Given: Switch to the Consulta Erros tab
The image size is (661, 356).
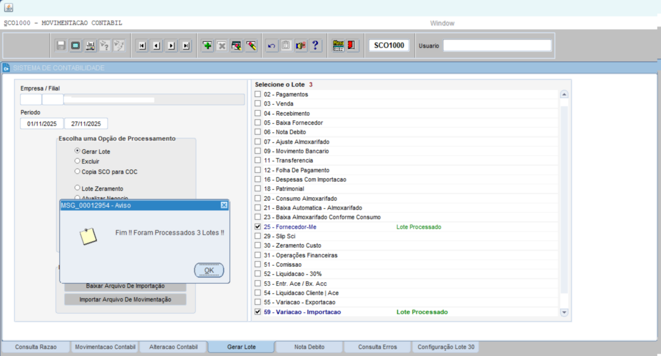Looking at the screenshot, I should pos(377,347).
